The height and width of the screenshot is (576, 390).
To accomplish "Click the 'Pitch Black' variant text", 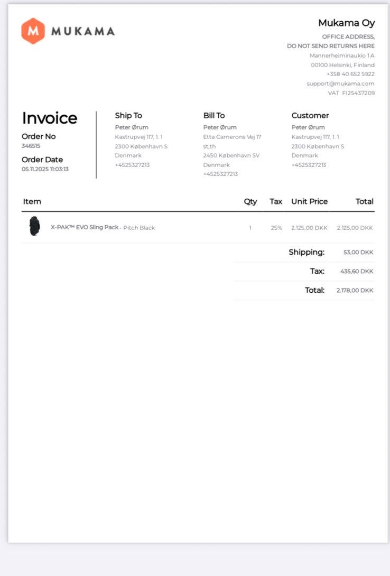I will coord(139,228).
